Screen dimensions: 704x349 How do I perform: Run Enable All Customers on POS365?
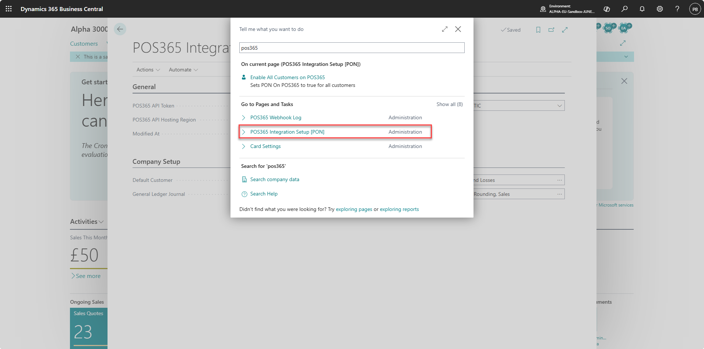[288, 77]
